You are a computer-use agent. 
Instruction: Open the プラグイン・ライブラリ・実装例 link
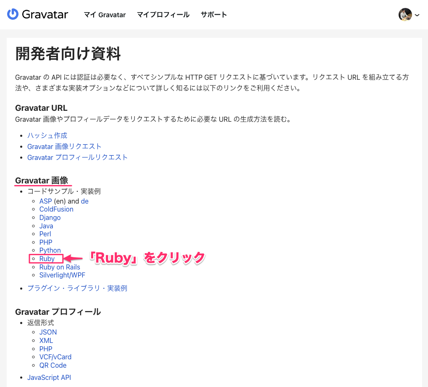(x=77, y=288)
